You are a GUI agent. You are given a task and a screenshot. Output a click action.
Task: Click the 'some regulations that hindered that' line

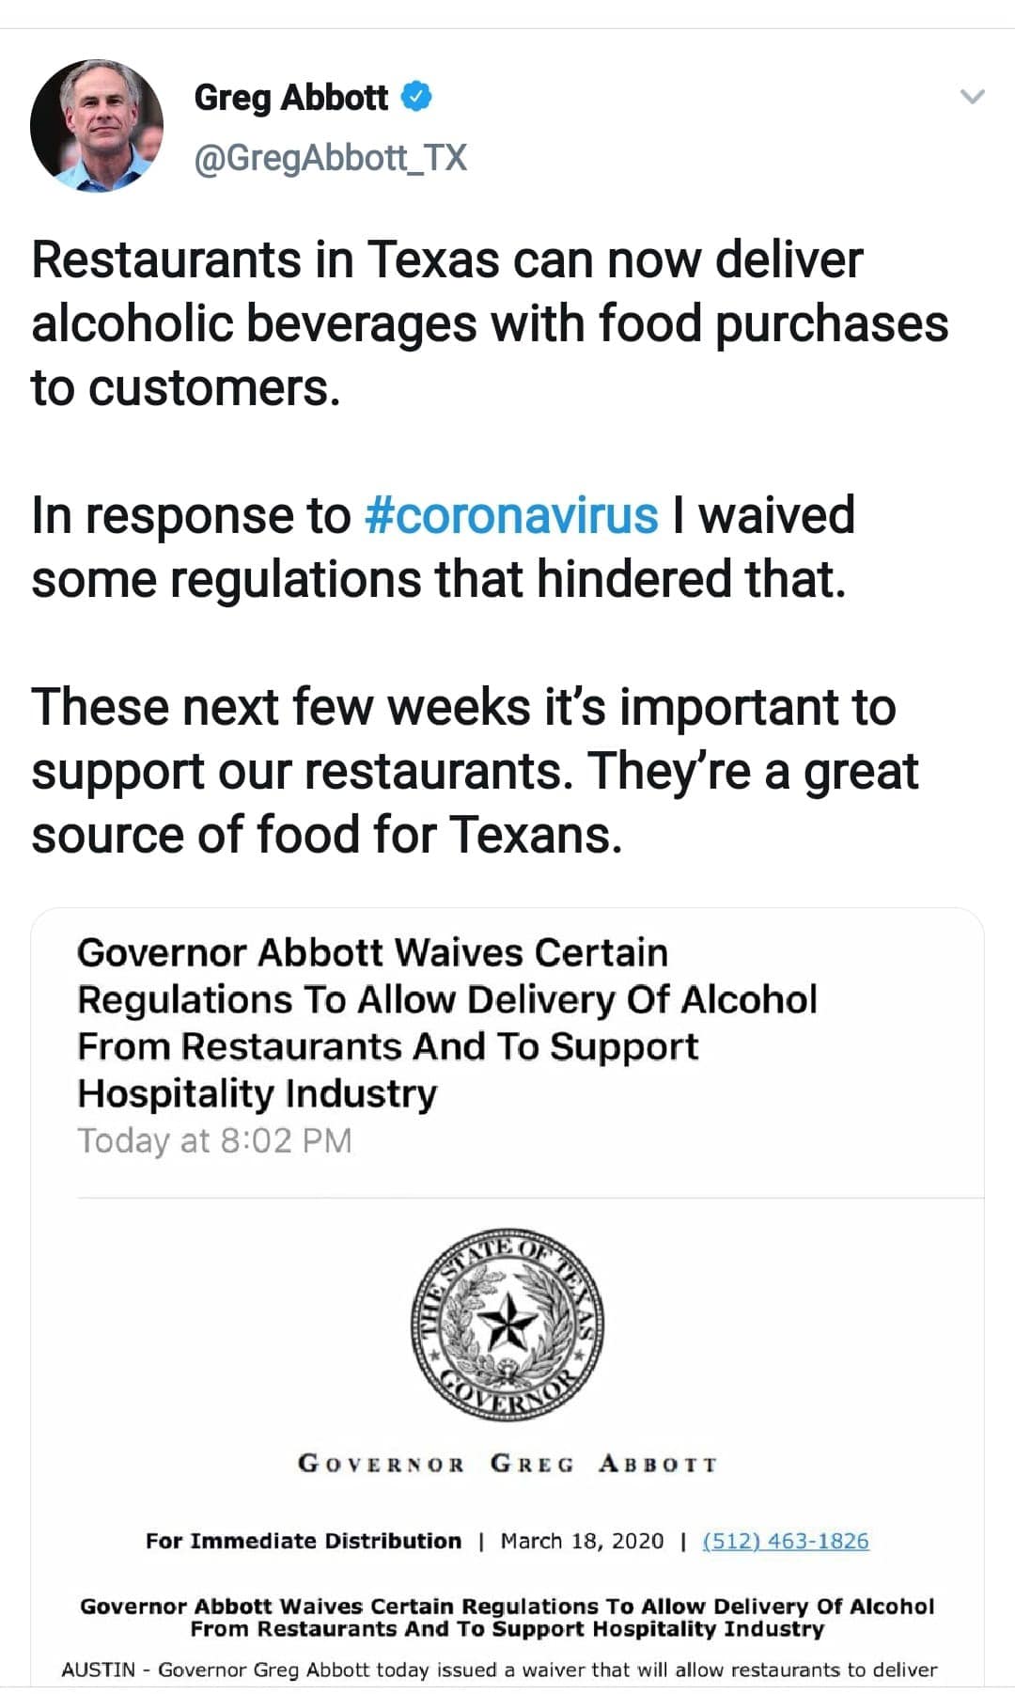438,579
